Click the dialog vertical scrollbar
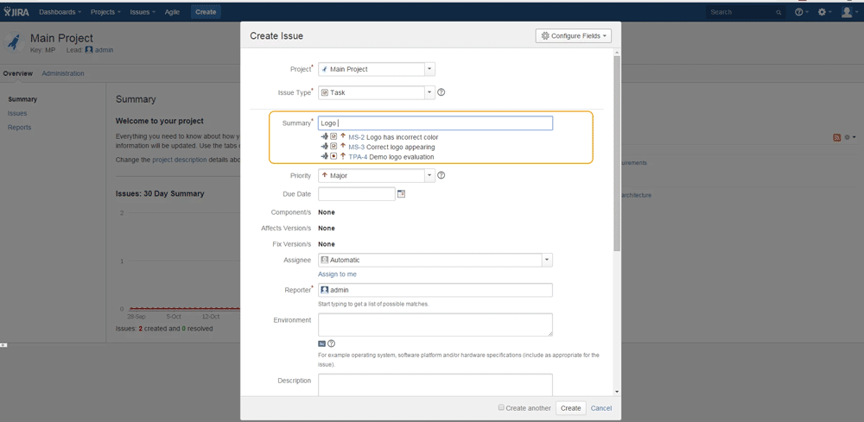The width and height of the screenshot is (864, 422). [x=617, y=154]
